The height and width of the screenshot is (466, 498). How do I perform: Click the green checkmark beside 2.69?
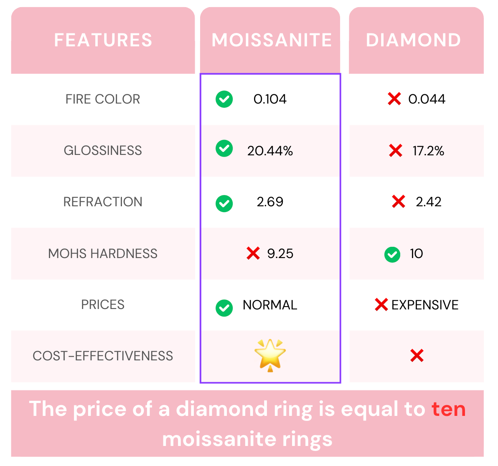click(x=224, y=203)
